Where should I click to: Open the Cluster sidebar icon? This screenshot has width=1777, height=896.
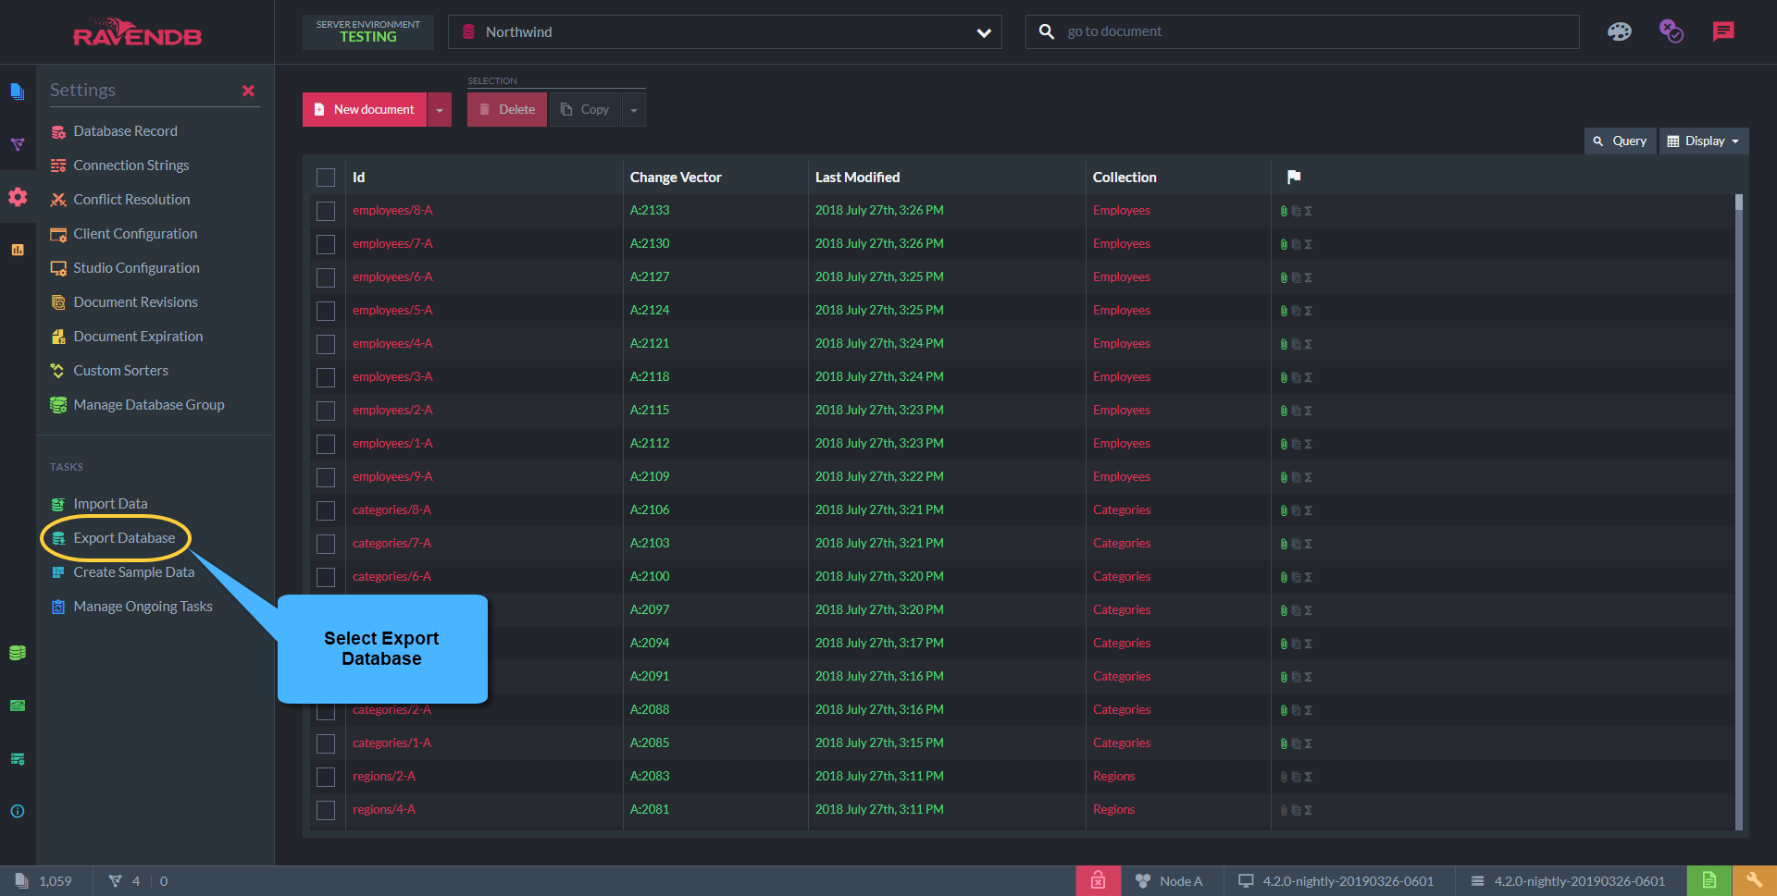point(18,706)
